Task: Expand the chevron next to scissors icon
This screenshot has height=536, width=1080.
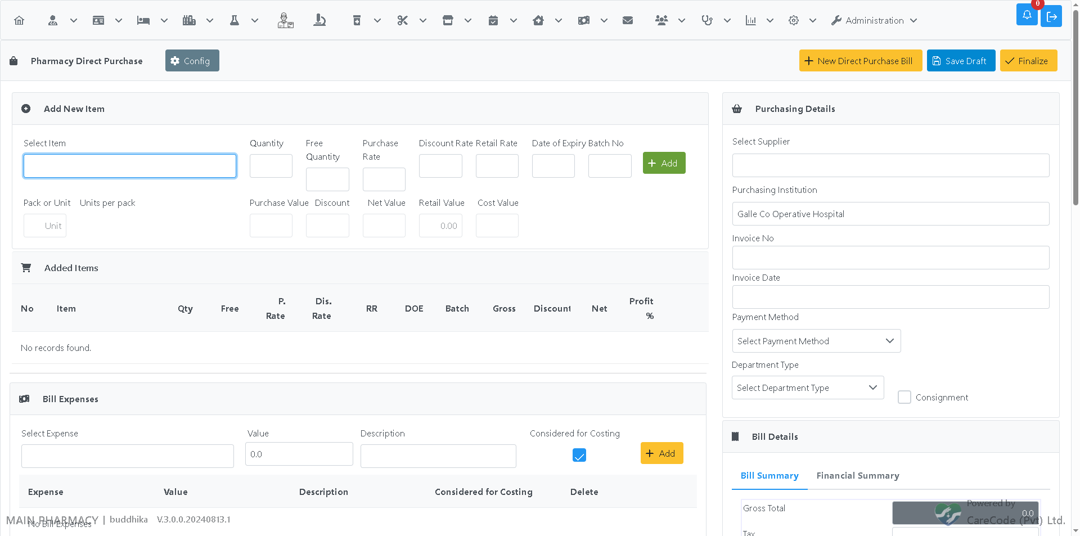Action: [423, 20]
